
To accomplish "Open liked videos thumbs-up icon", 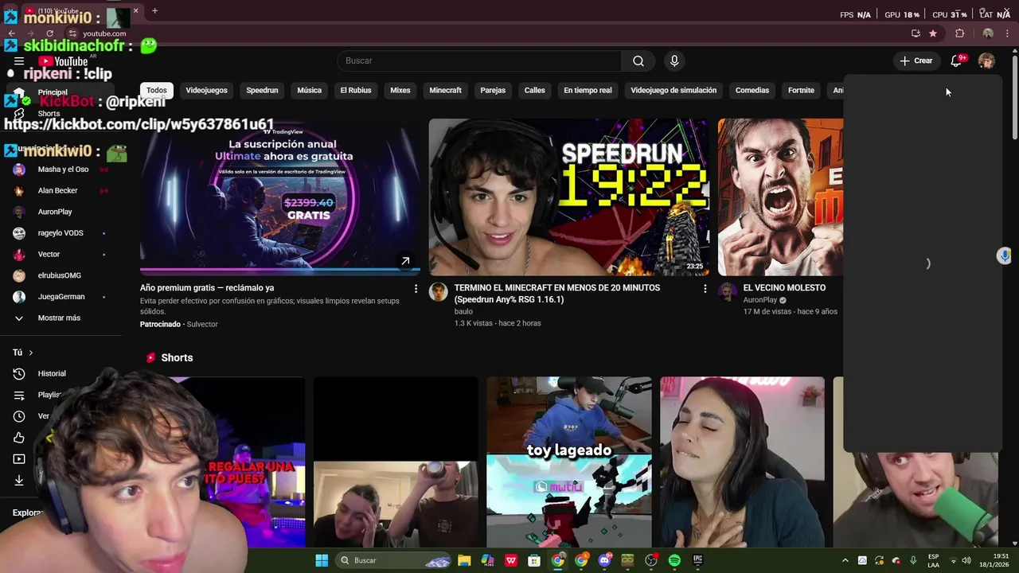I will click(x=19, y=438).
